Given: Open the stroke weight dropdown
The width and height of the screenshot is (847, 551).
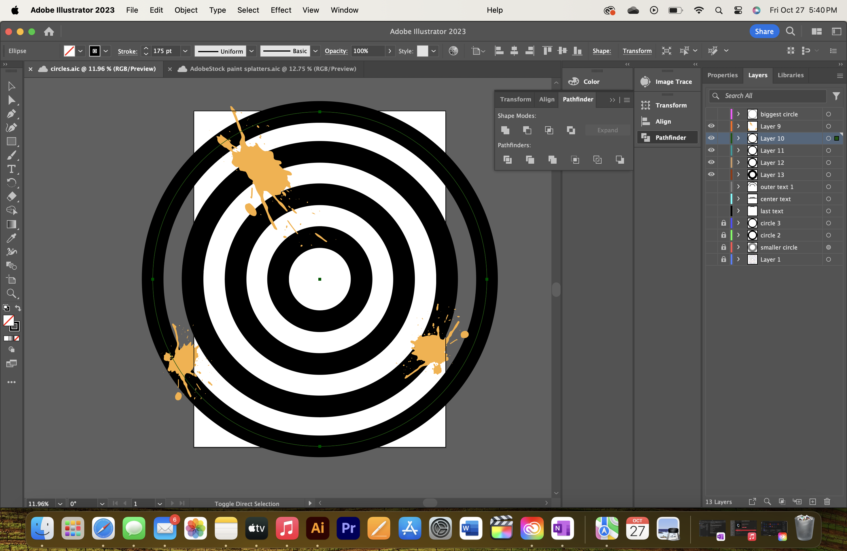Looking at the screenshot, I should point(185,51).
